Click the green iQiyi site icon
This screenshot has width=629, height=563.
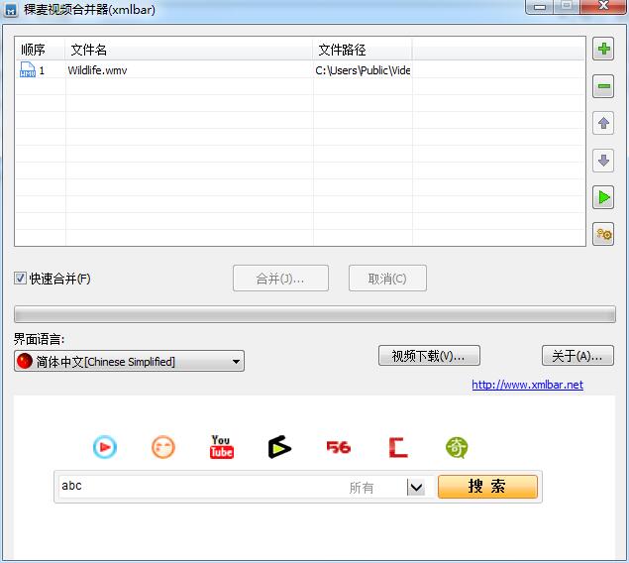[457, 448]
